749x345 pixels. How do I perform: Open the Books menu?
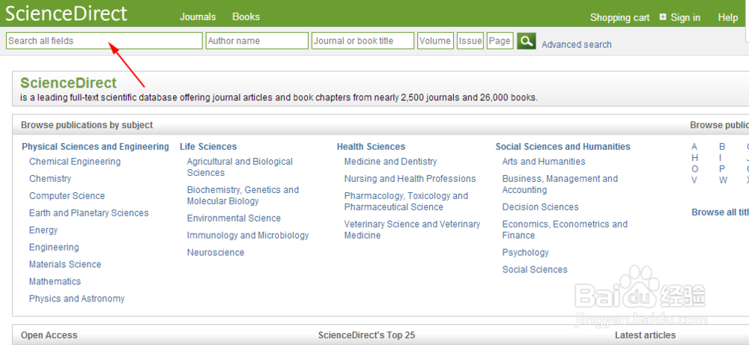tap(246, 16)
